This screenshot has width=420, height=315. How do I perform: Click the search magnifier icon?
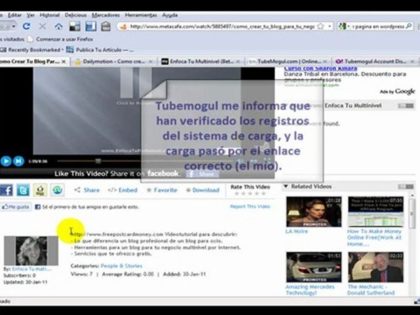[409, 26]
